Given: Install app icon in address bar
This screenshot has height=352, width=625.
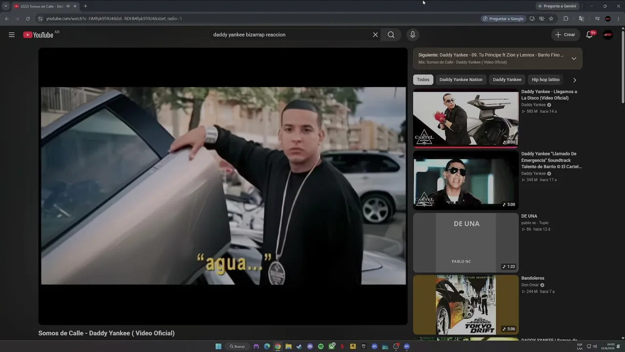Looking at the screenshot, I should (x=532, y=19).
